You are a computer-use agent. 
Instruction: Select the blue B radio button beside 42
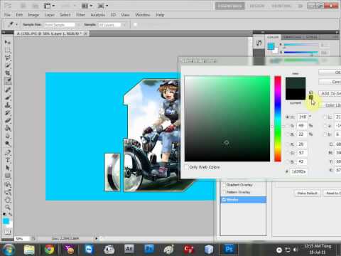pos(288,161)
